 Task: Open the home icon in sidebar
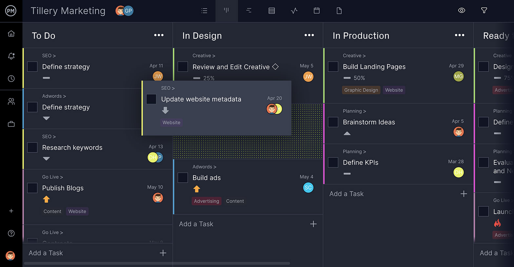point(11,34)
